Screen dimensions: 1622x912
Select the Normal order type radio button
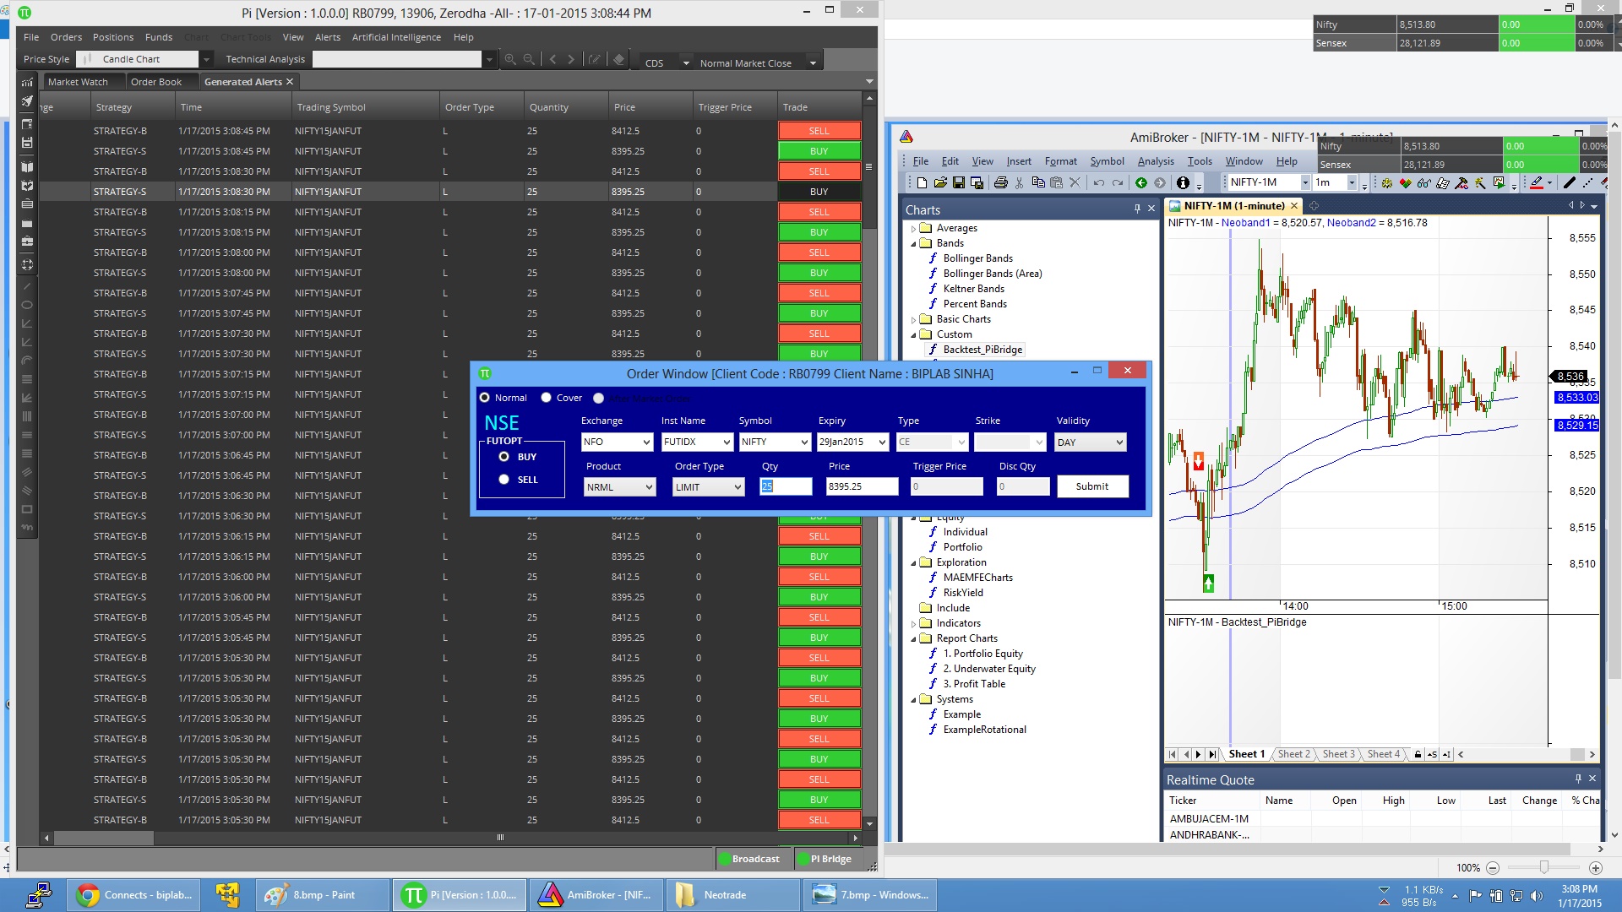(486, 398)
